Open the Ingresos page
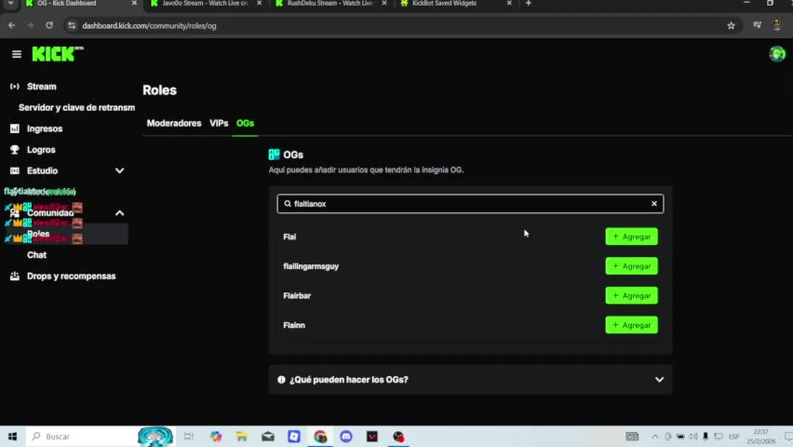Screen dimensions: 793x447 [x=45, y=129]
